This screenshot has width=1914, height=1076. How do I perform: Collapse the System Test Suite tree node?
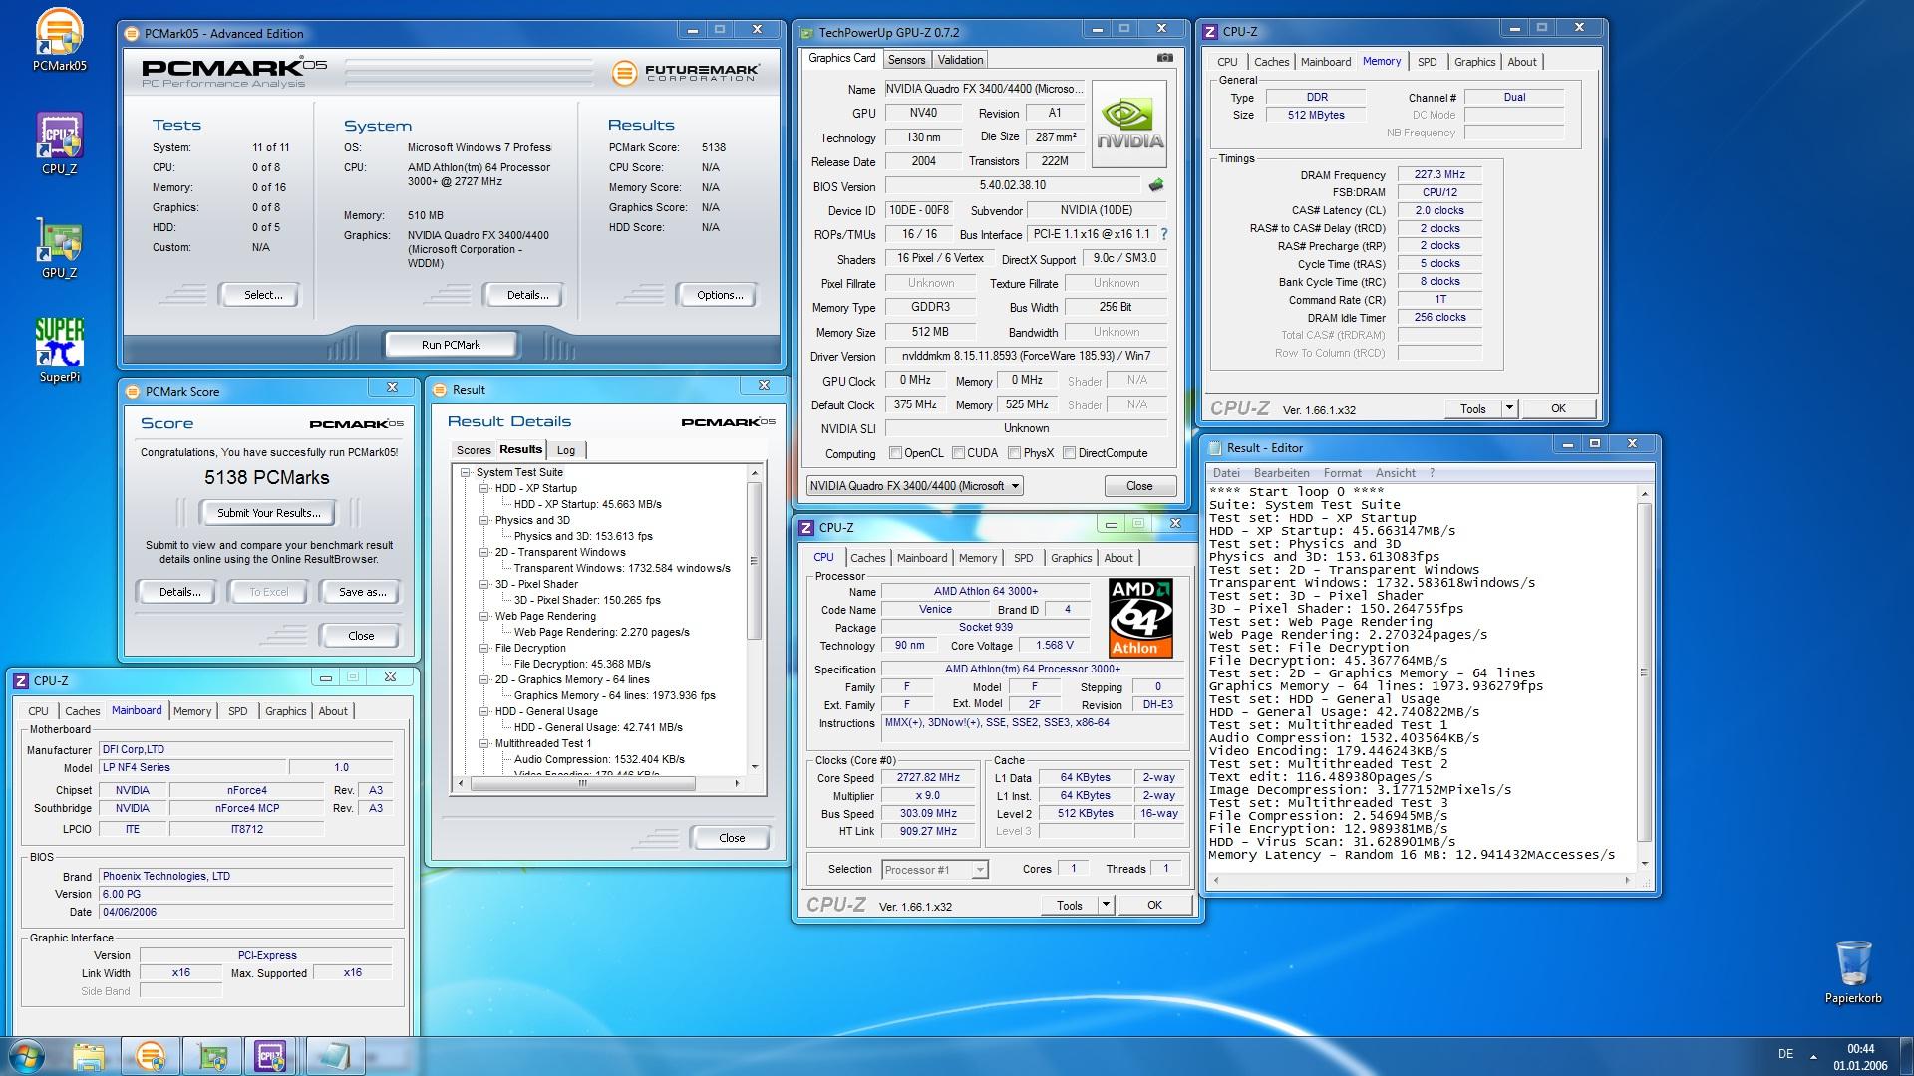pos(465,473)
